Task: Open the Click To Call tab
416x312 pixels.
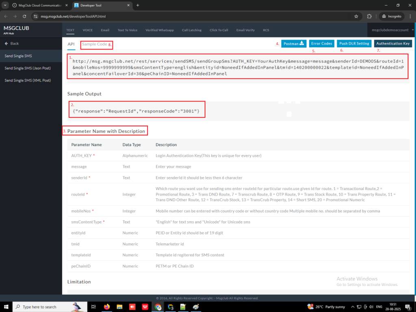Action: click(219, 30)
